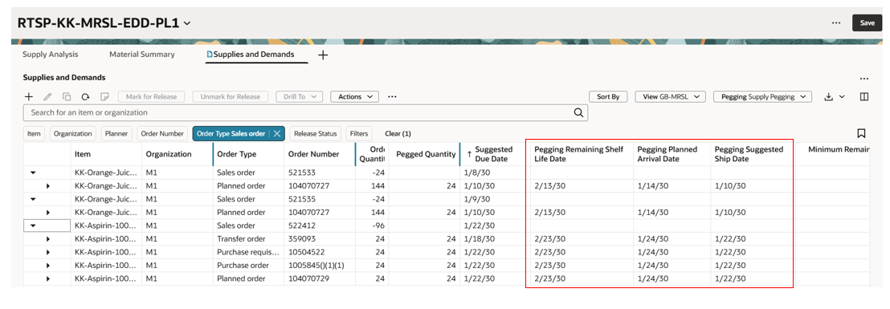Open the Filters chip
890x309 pixels.
[x=359, y=134]
